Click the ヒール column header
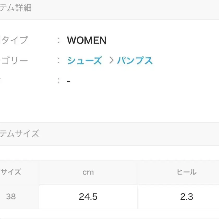 coord(187,172)
